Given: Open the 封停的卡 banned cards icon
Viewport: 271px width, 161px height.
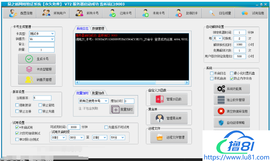Looking at the screenshot, I should click(179, 13).
